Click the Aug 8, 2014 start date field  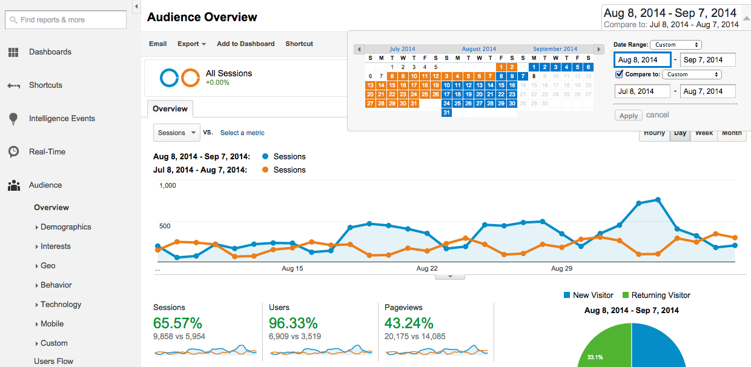click(x=642, y=60)
